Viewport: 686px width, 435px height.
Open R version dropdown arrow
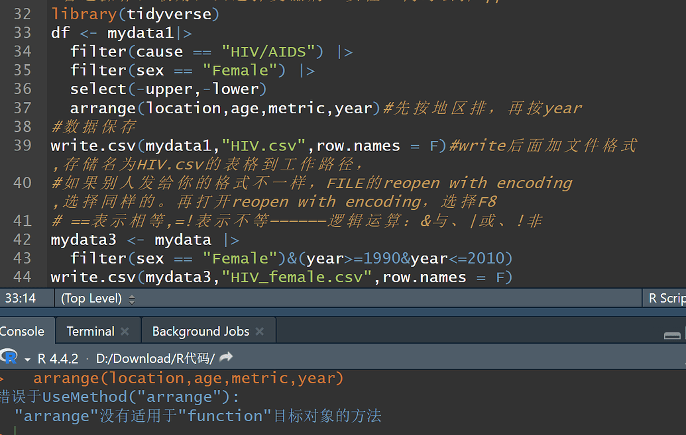(27, 360)
